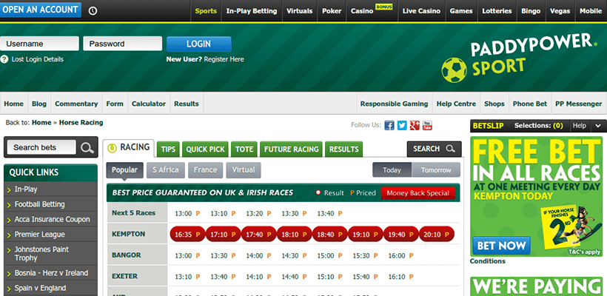Collapse the betslip with the chevron arrow
Image resolution: width=607 pixels, height=296 pixels.
pyautogui.click(x=598, y=126)
